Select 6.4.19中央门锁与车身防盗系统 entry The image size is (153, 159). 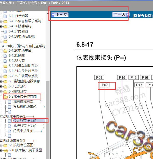tap(23, 46)
